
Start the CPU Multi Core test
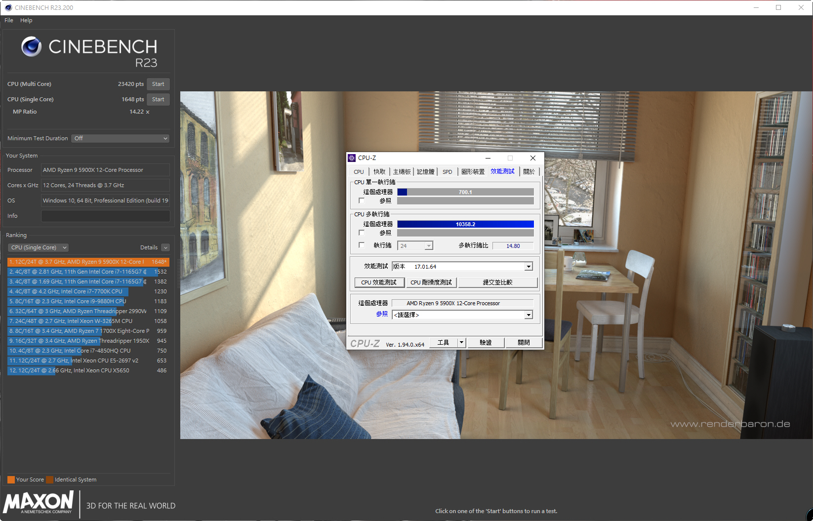[x=158, y=84]
